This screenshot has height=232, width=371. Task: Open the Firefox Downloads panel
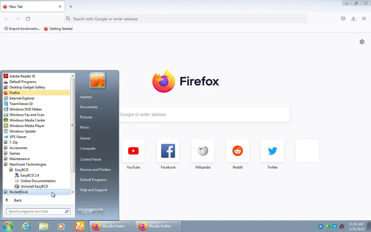tap(353, 19)
